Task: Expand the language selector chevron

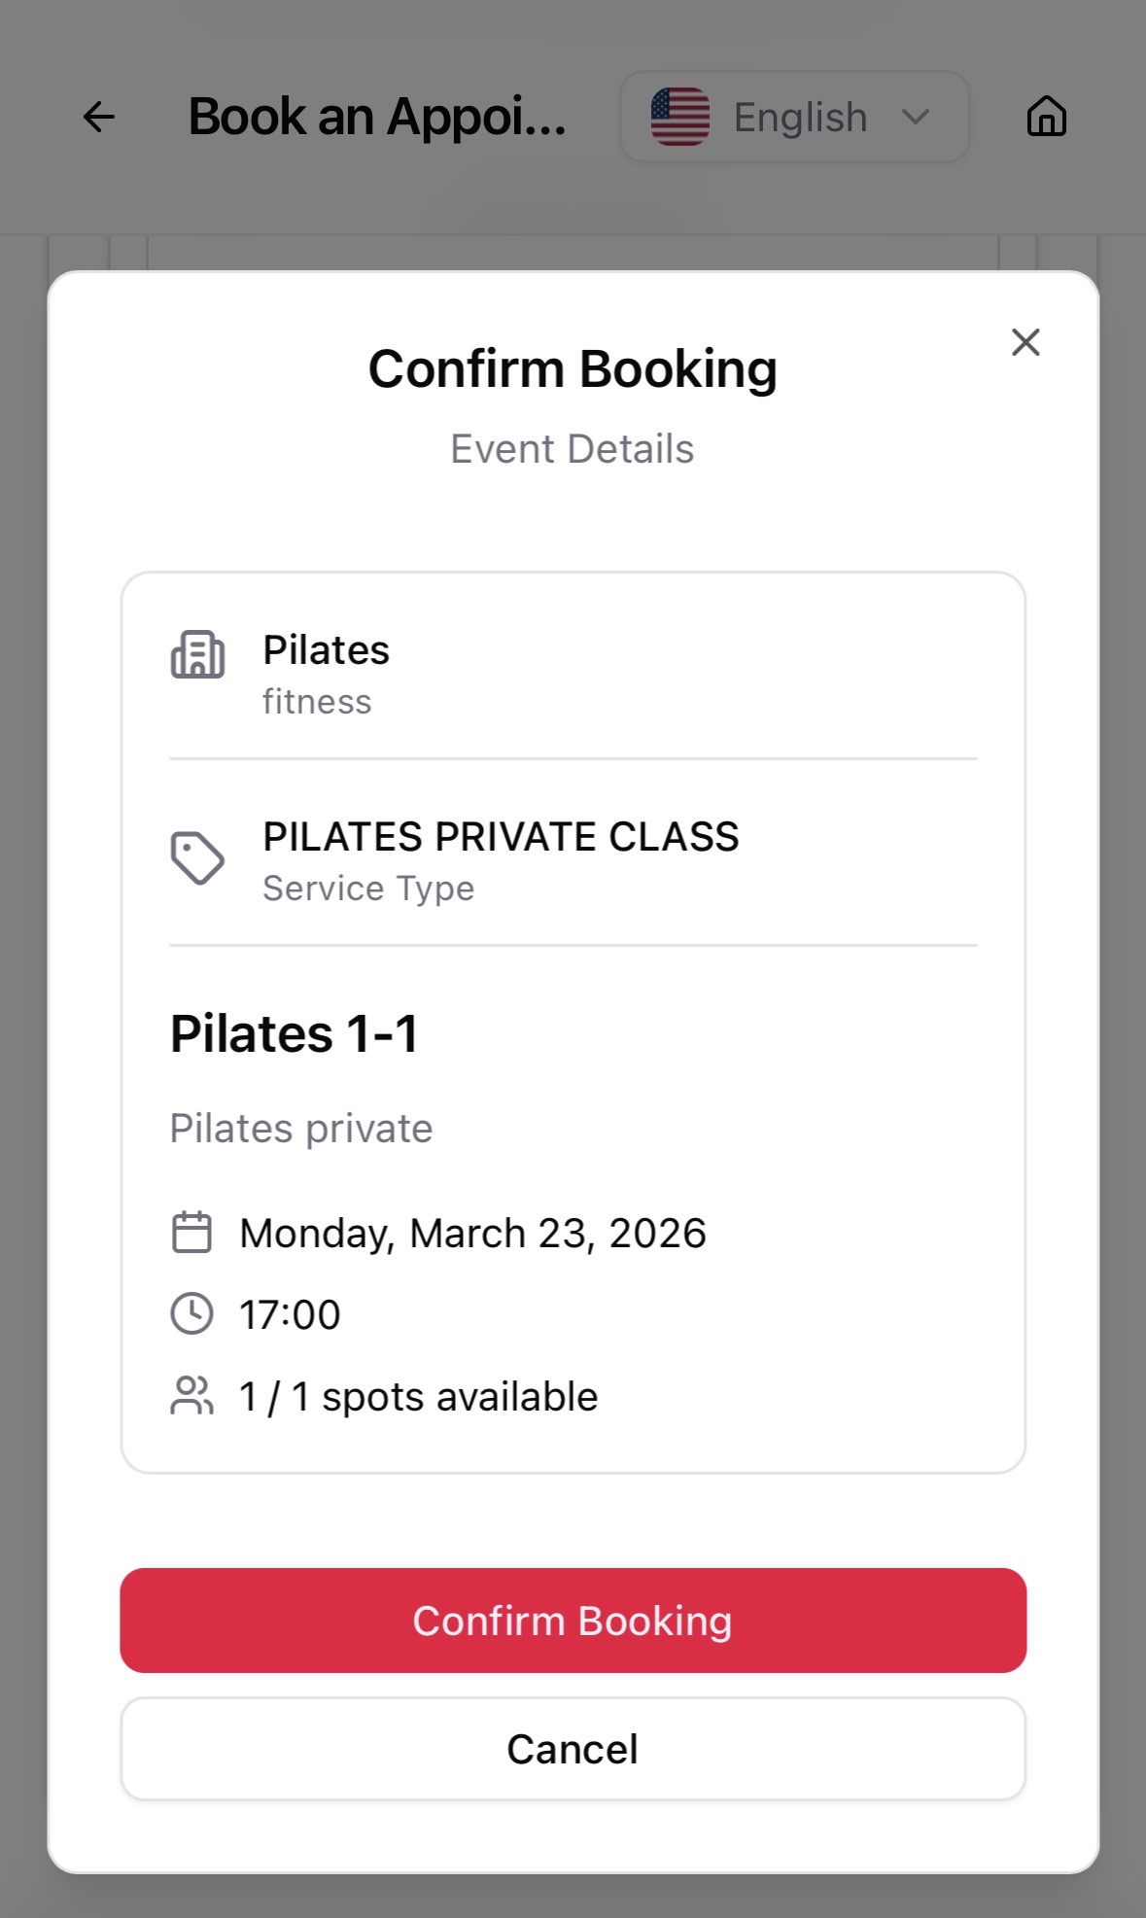Action: (x=916, y=117)
